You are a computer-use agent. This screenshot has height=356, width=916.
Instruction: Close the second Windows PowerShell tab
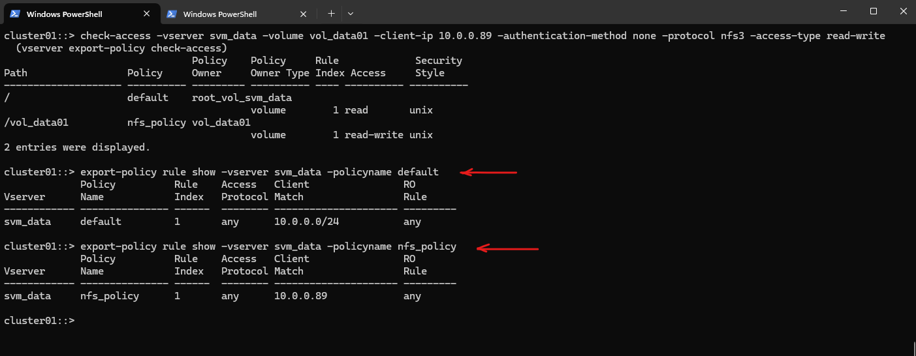tap(304, 14)
